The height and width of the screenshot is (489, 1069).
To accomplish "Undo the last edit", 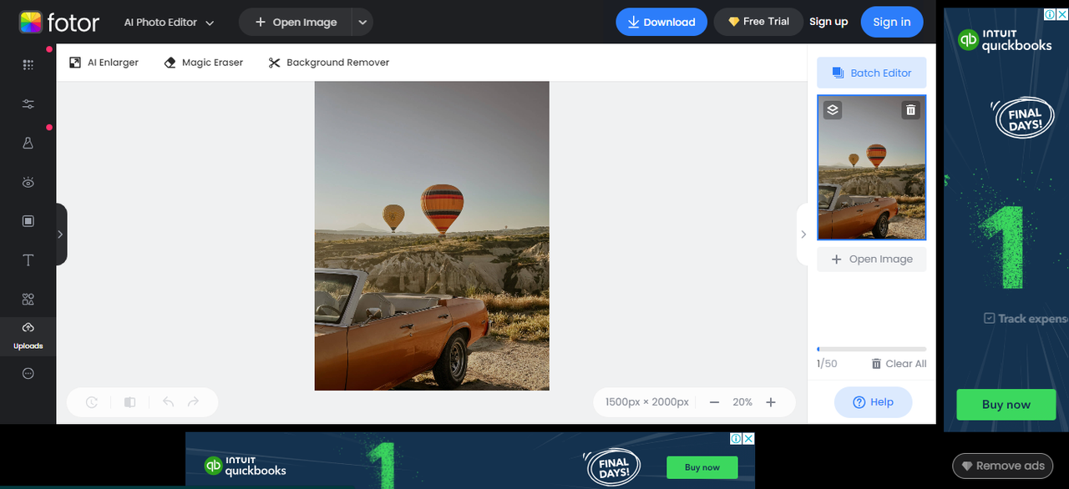I will [x=168, y=402].
